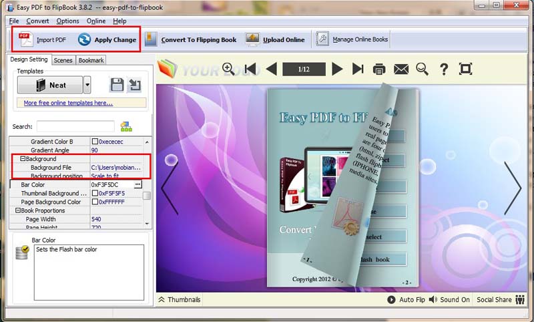Click the Page Background Color row label
The width and height of the screenshot is (534, 322).
pos(51,202)
